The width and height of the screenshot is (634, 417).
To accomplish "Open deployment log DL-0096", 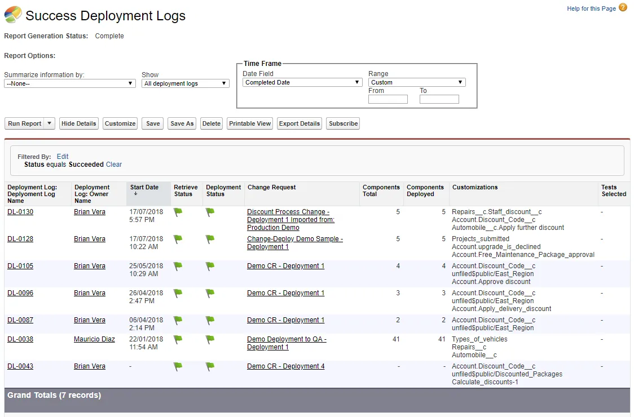I will pos(20,293).
